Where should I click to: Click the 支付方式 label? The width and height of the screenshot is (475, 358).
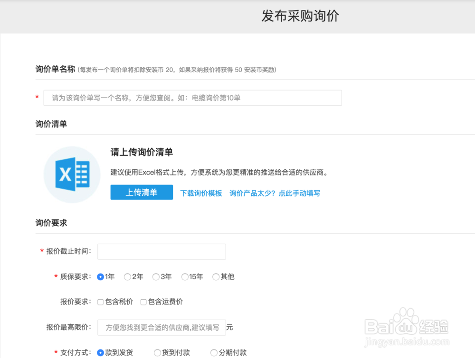pyautogui.click(x=76, y=353)
